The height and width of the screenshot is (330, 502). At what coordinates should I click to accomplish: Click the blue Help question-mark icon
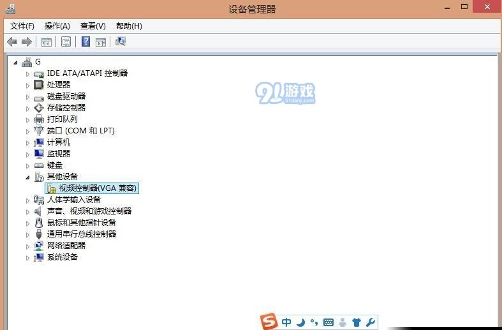click(86, 41)
